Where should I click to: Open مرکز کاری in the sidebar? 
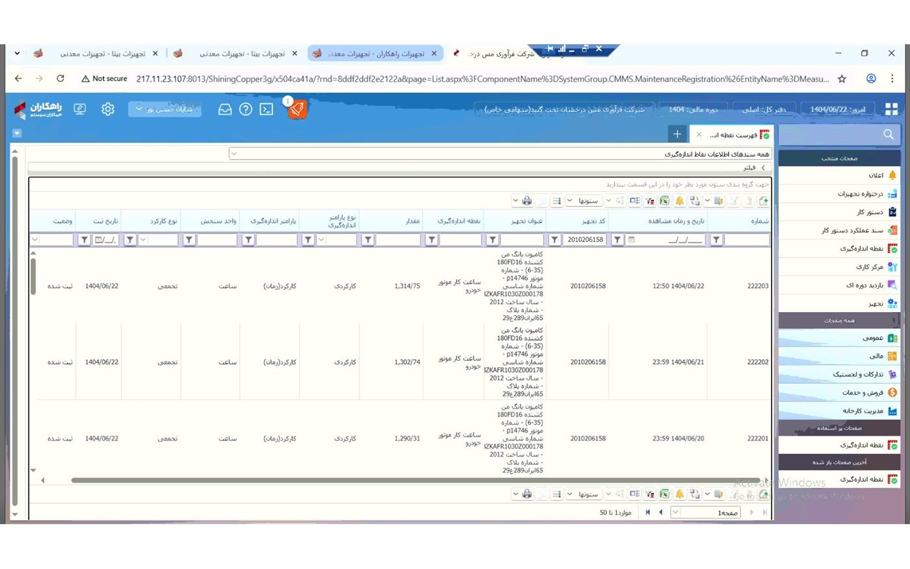click(x=839, y=267)
